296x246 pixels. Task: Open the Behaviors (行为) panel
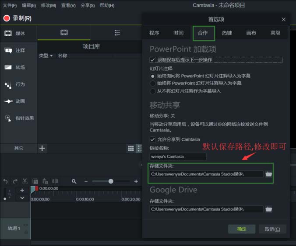point(14,84)
